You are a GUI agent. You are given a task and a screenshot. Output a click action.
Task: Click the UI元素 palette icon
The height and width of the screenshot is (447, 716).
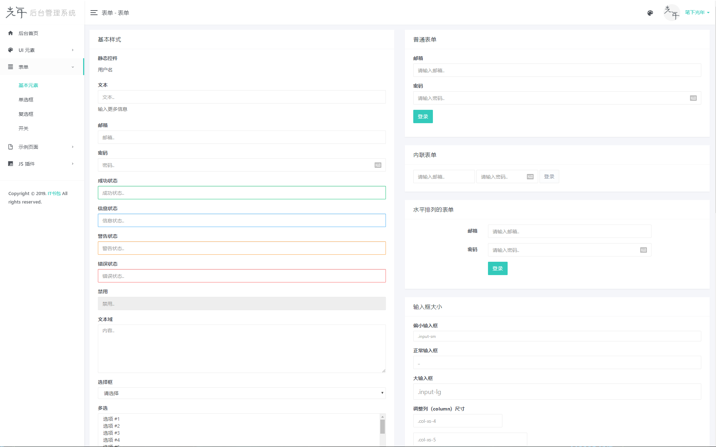click(x=10, y=49)
